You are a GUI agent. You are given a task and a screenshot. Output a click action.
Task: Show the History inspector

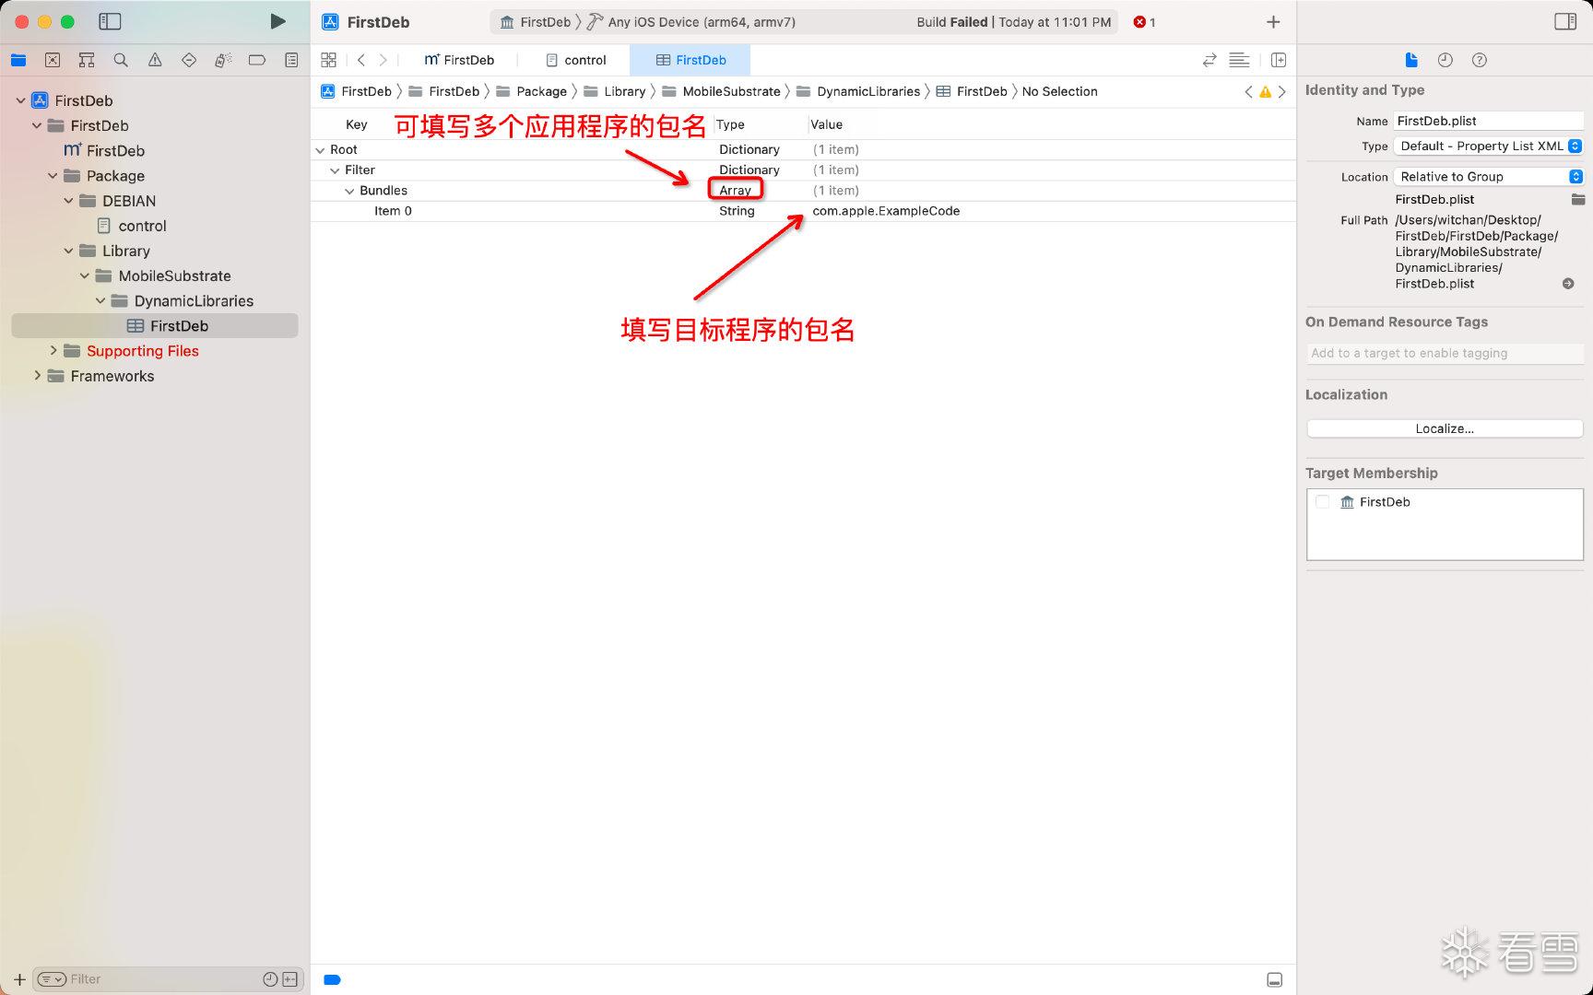(1445, 60)
